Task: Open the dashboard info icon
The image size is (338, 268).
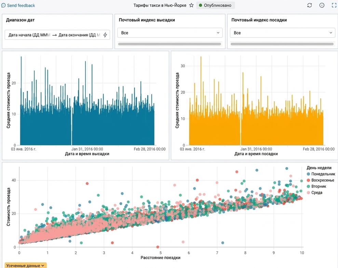Action: [322, 5]
